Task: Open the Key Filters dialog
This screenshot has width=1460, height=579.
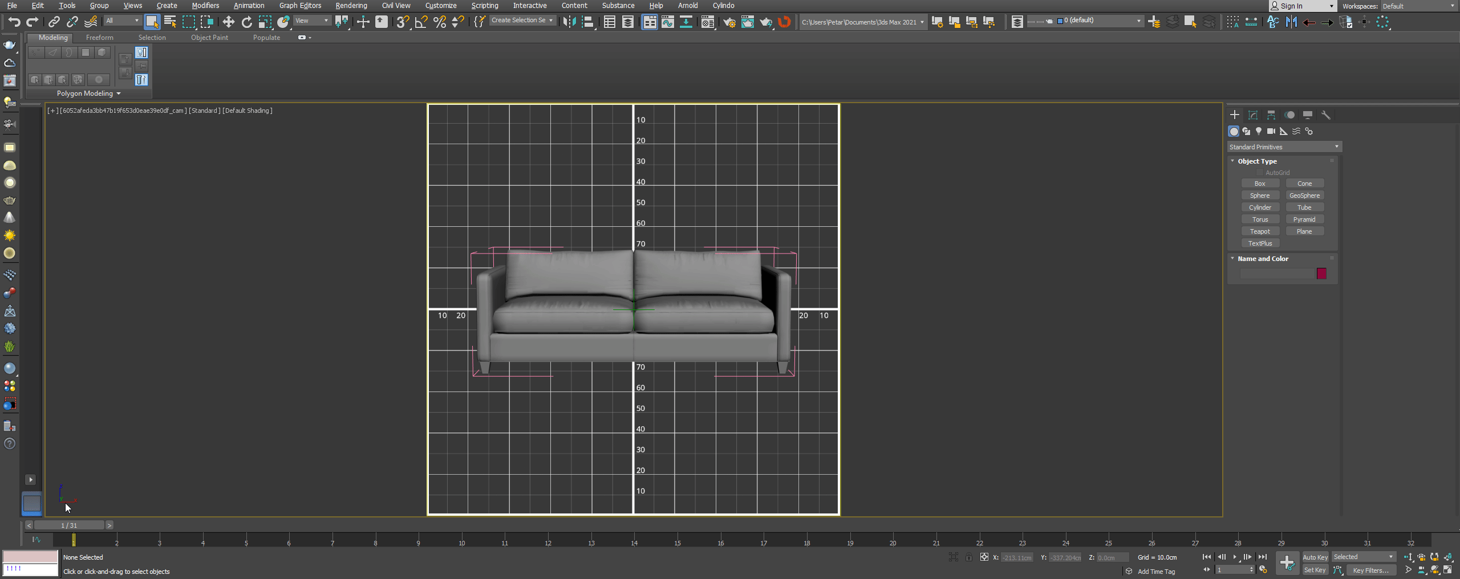Action: pos(1370,570)
